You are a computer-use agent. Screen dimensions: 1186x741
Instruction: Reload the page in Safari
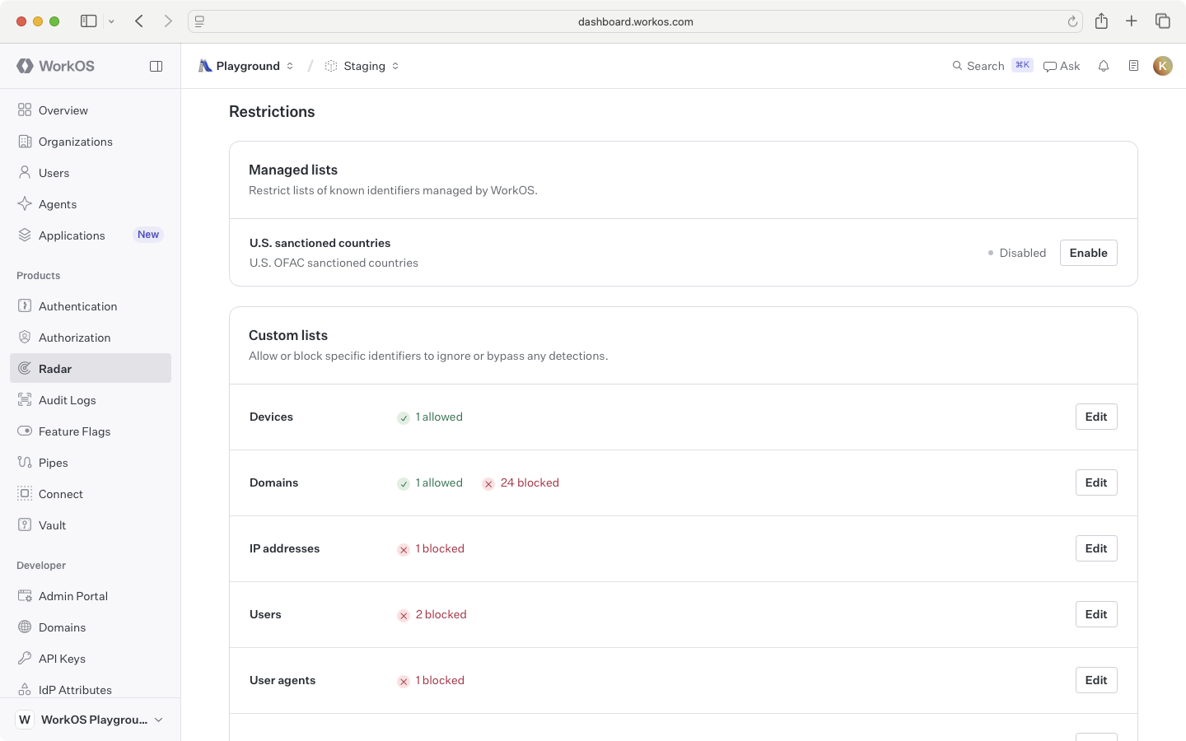(x=1072, y=22)
